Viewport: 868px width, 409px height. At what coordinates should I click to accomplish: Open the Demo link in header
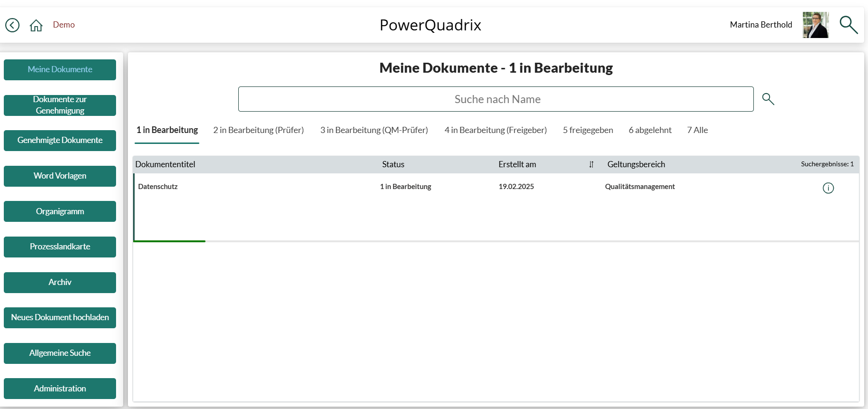[64, 25]
